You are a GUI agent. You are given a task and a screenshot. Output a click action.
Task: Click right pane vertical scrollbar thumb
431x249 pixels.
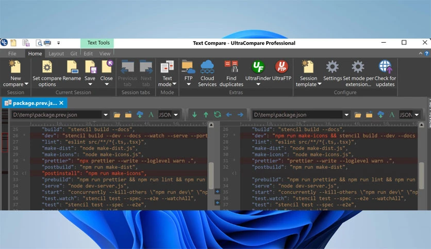(421, 175)
